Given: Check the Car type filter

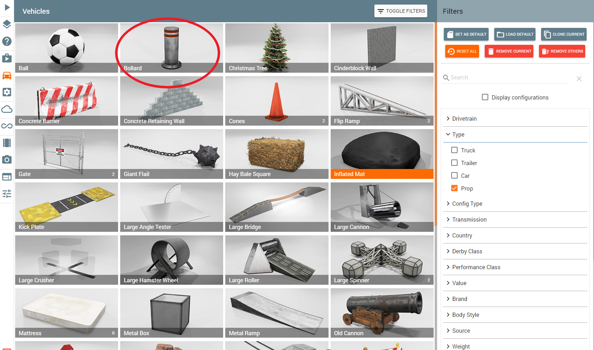Looking at the screenshot, I should coord(454,175).
